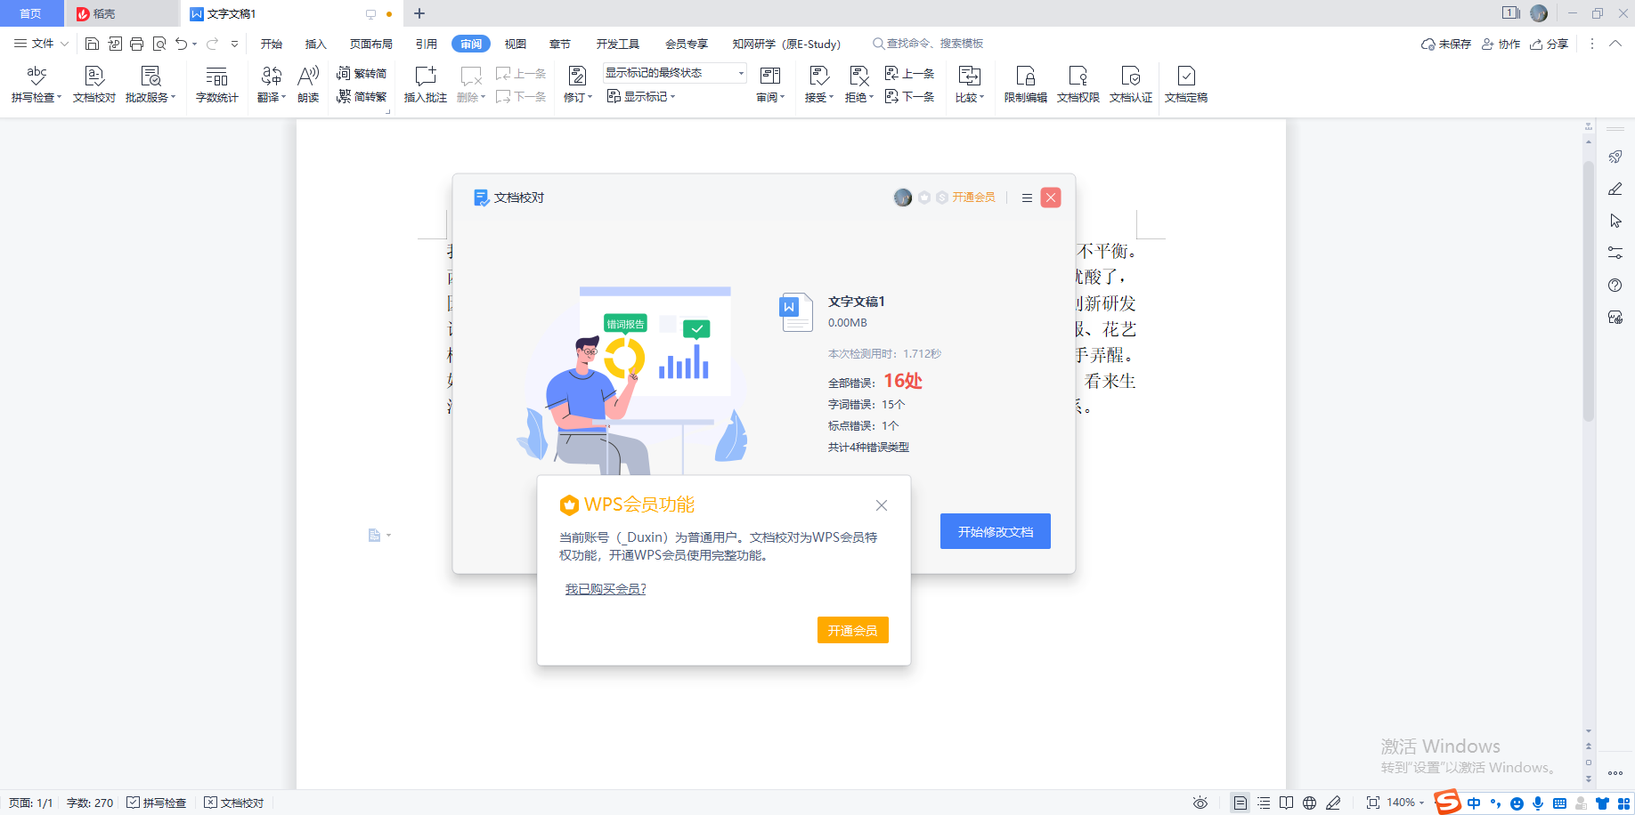Open the 开发工具 ribbon tab
Image resolution: width=1635 pixels, height=815 pixels.
[x=618, y=44]
